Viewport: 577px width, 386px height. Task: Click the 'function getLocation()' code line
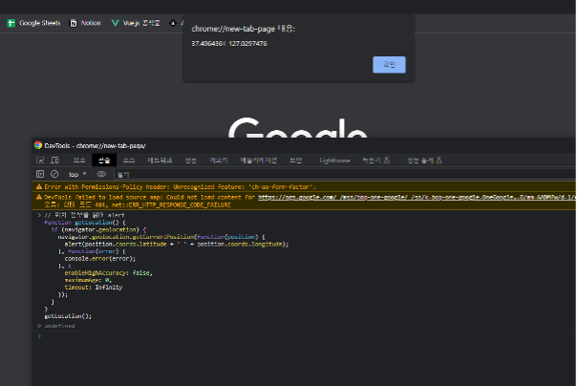[x=85, y=223]
